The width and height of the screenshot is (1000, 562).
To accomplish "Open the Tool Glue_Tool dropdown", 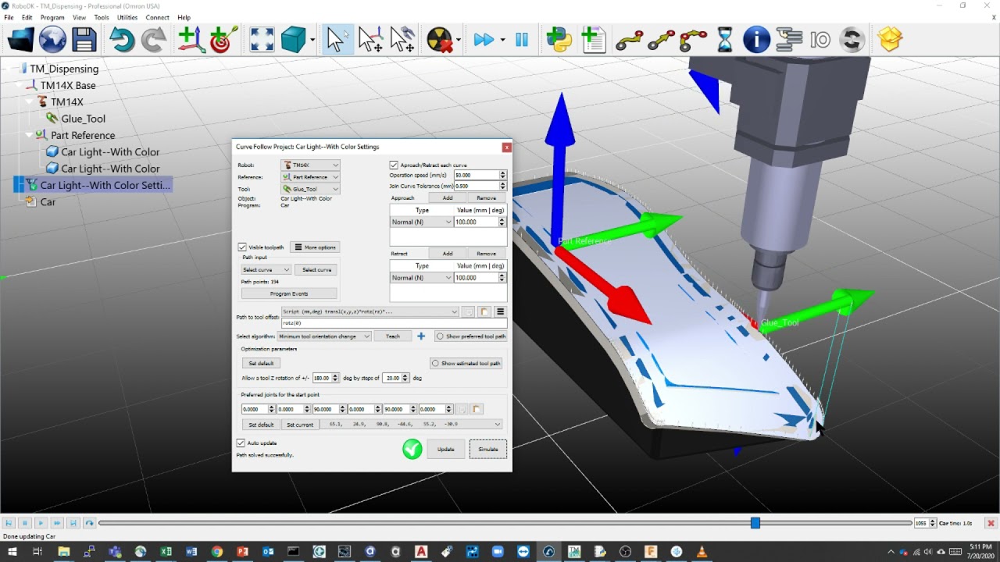I will tap(310, 189).
